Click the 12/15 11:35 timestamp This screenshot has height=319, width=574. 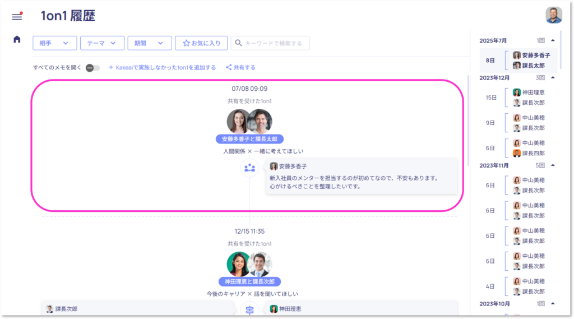[x=249, y=232]
